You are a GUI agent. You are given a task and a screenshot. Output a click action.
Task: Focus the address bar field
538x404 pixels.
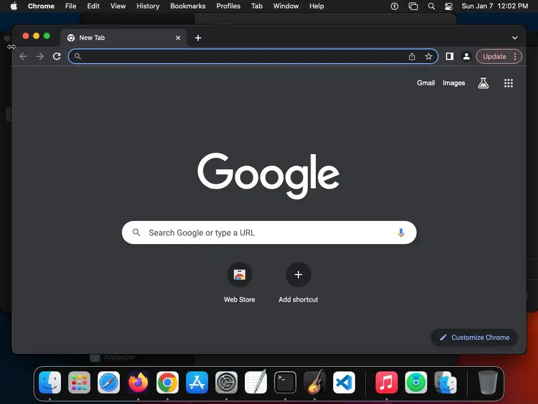[253, 56]
